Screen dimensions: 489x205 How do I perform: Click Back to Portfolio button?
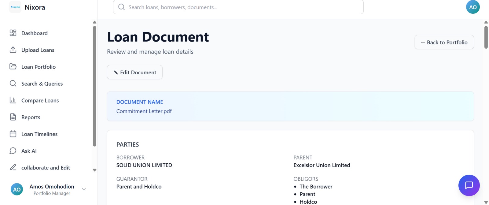coord(444,42)
